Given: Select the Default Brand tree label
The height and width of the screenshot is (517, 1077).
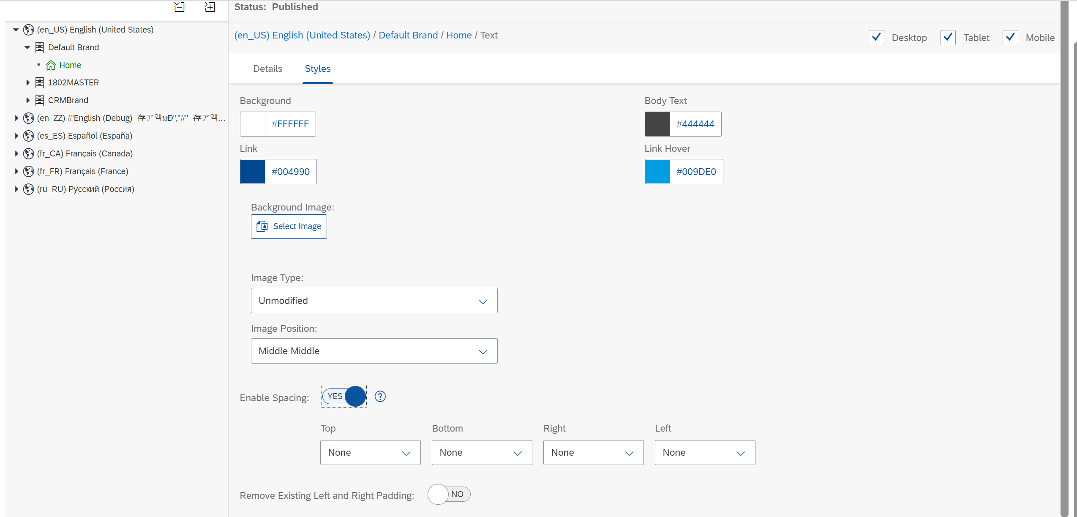Looking at the screenshot, I should pos(74,47).
